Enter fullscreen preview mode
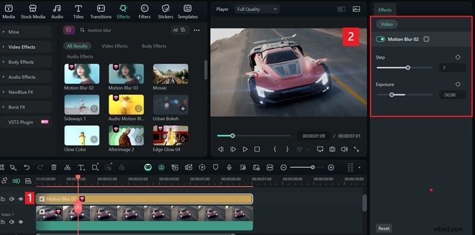Image resolution: width=475 pixels, height=235 pixels. (357, 150)
